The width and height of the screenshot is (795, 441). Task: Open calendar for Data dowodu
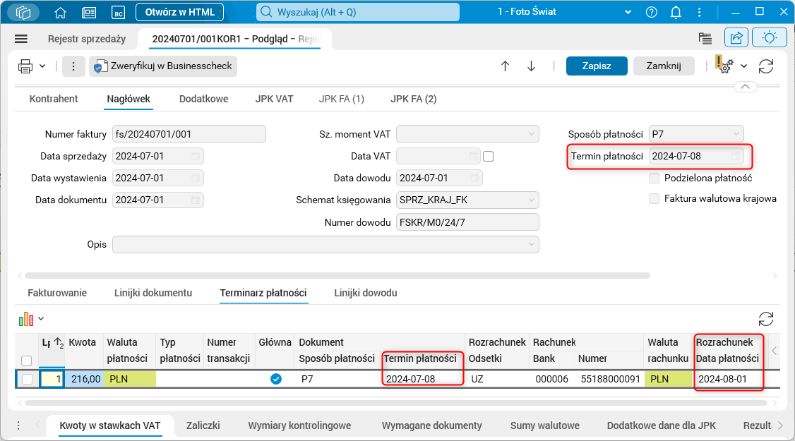click(x=474, y=178)
